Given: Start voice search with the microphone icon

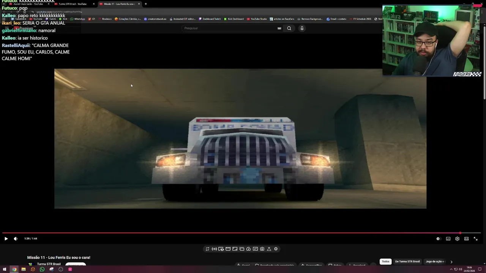Looking at the screenshot, I should pos(302,28).
